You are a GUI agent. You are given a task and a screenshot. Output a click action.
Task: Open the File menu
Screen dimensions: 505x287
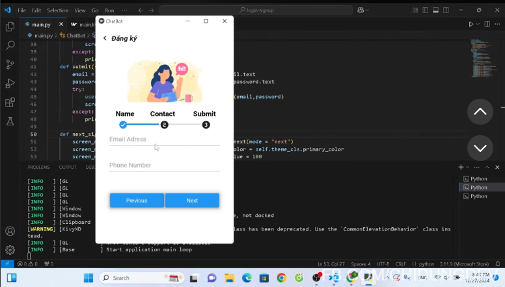click(21, 10)
